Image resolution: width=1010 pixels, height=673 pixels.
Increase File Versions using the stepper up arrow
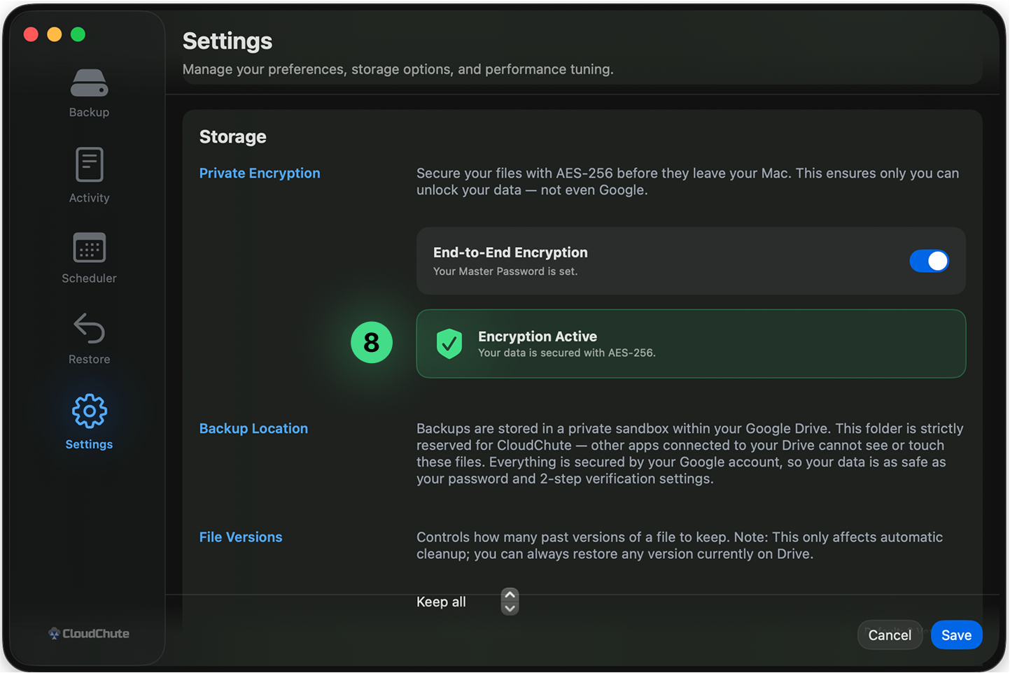(x=510, y=594)
